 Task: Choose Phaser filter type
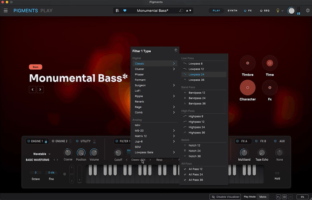pyautogui.click(x=155, y=74)
